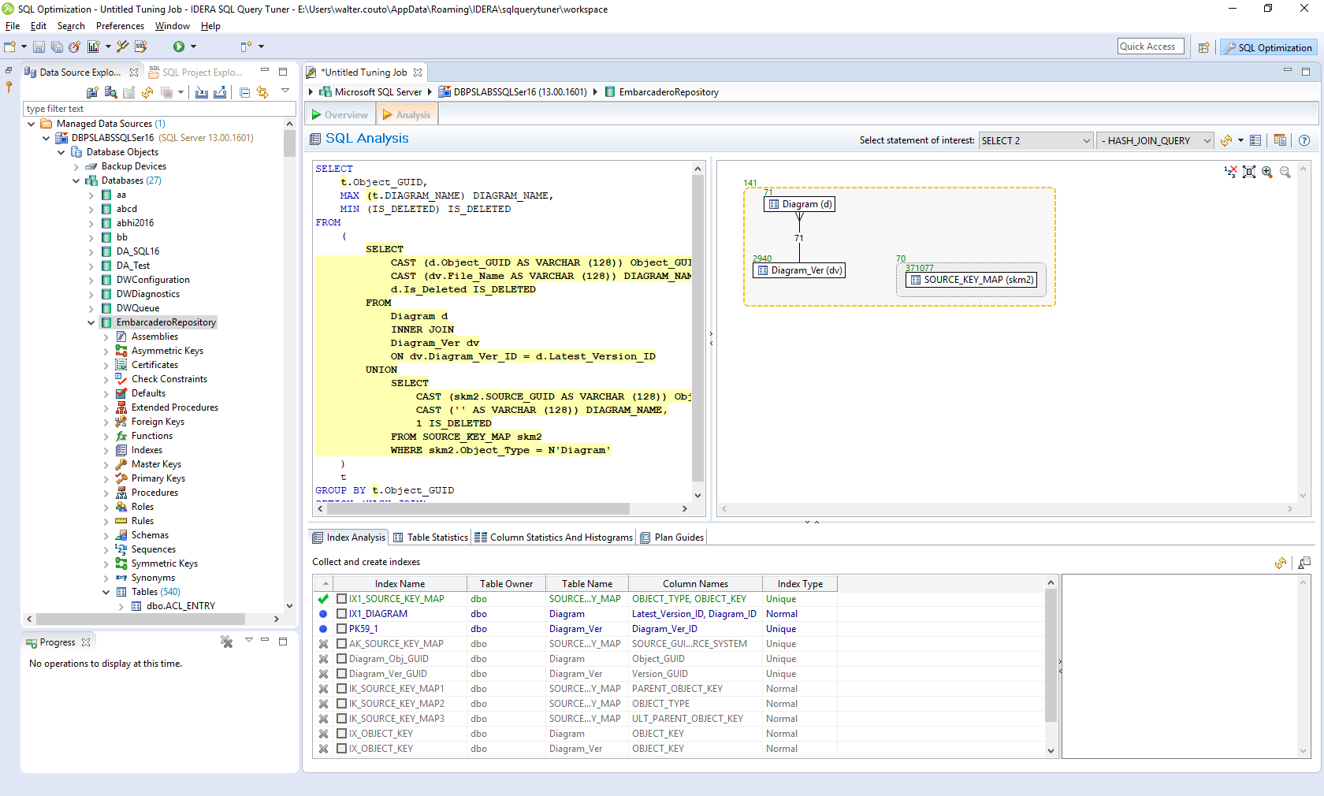
Task: Click the Diagram (d) node in diagram
Action: [x=799, y=204]
